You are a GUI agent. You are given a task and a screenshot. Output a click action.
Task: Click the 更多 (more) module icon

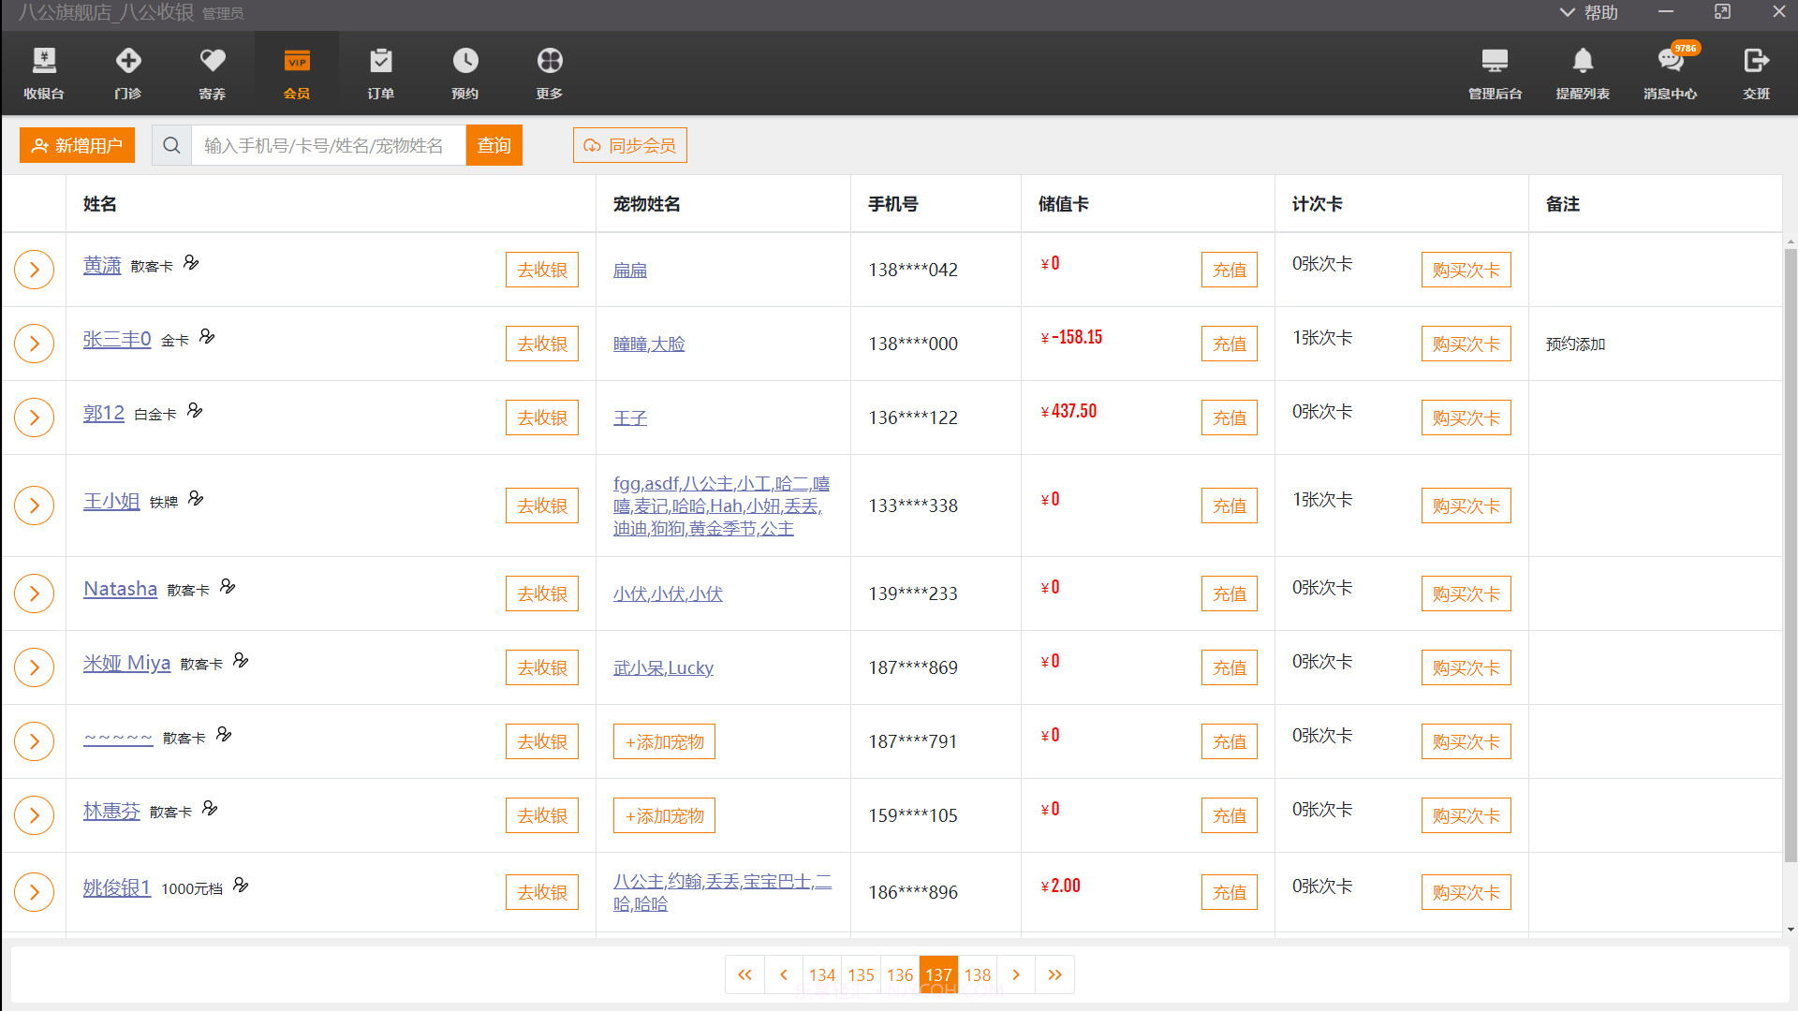coord(549,73)
